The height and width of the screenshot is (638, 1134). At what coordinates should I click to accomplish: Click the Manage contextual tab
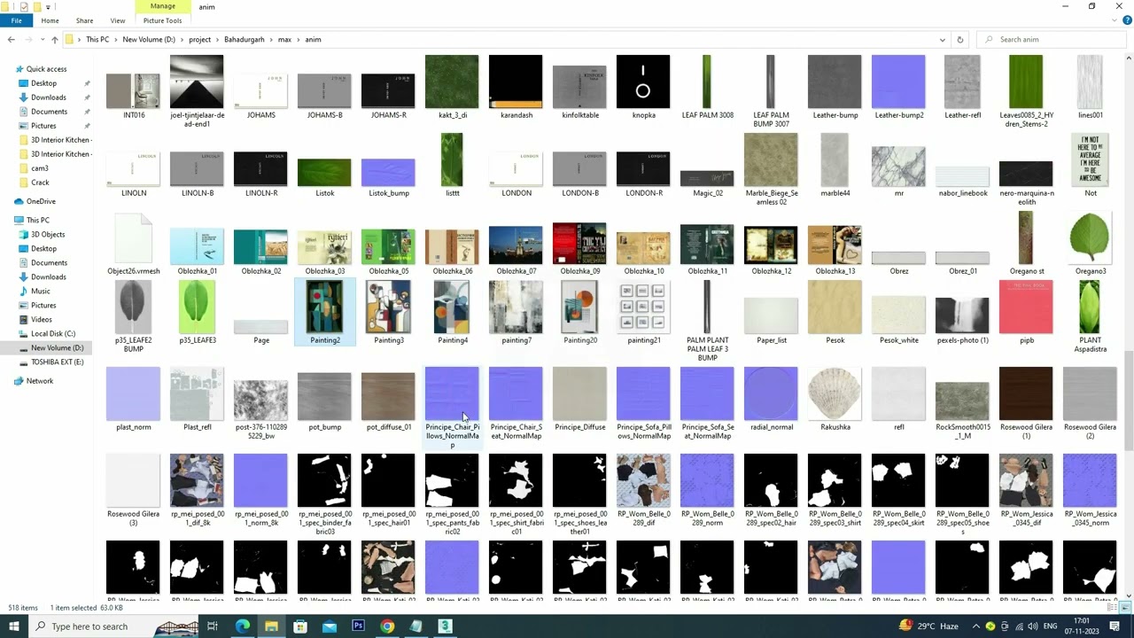[162, 6]
